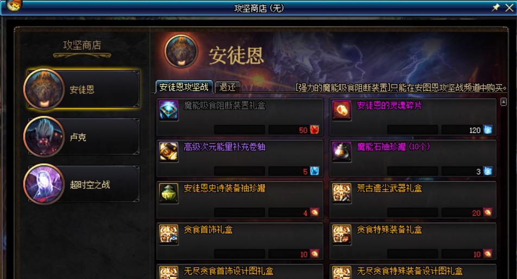Click the 安徒恩的灵魂碎片 item icon
The image size is (517, 279).
point(342,110)
